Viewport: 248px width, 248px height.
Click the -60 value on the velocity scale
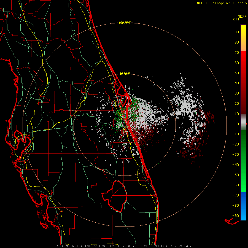point(236,185)
